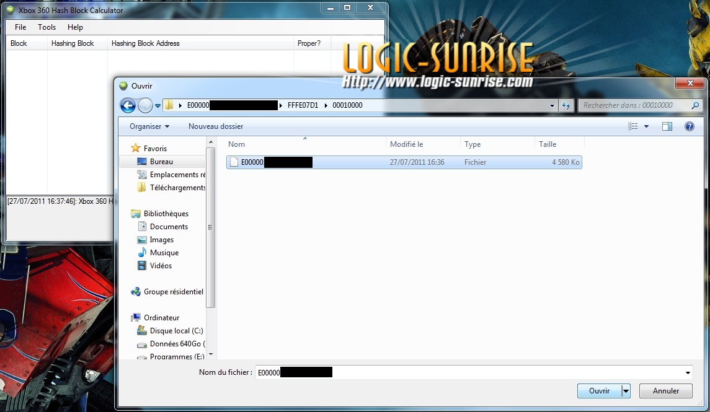
Task: Open Documents library
Action: (x=169, y=227)
